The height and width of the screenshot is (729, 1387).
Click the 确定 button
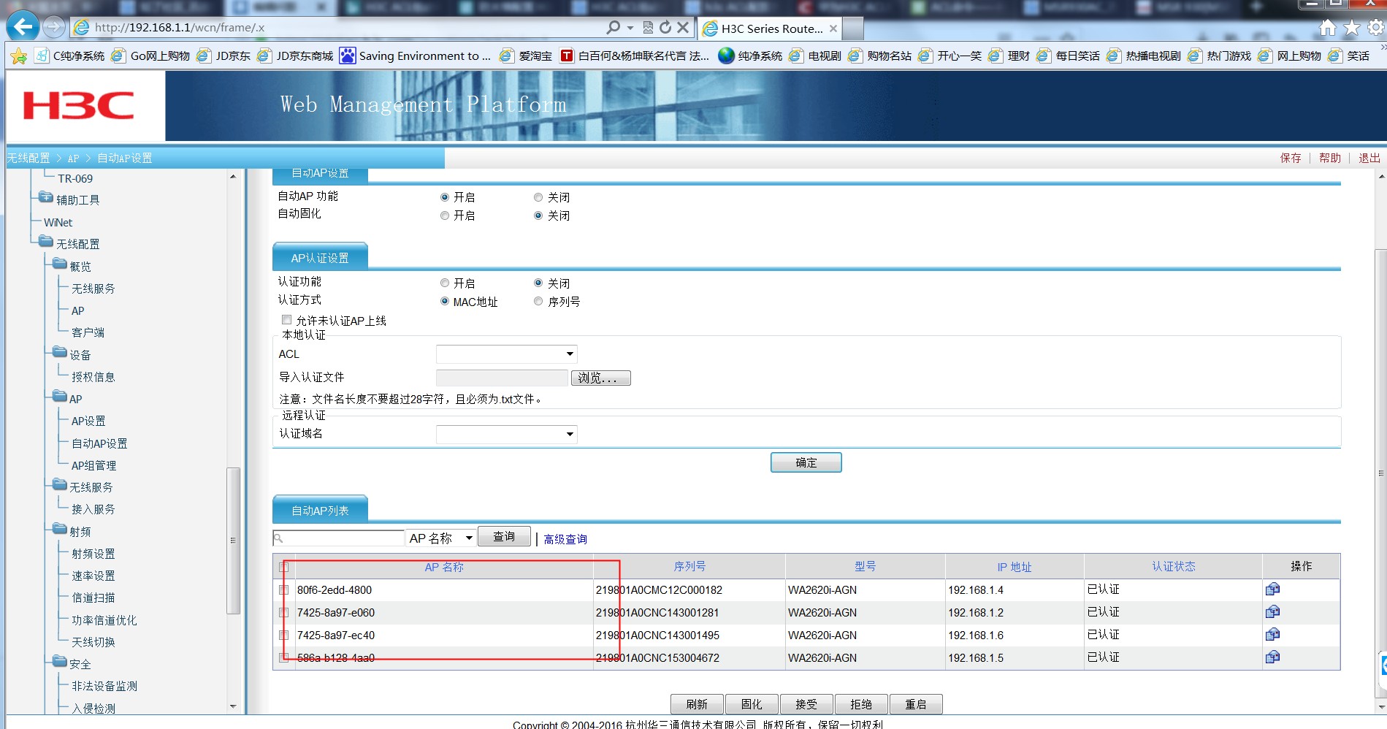(x=806, y=462)
